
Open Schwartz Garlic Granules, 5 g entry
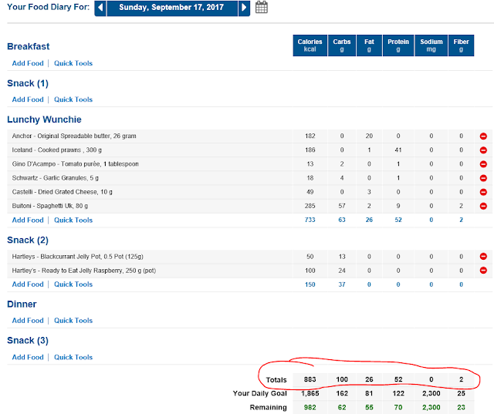coord(55,178)
